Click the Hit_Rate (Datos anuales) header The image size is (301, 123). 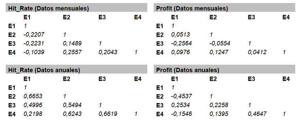[x=76, y=69]
